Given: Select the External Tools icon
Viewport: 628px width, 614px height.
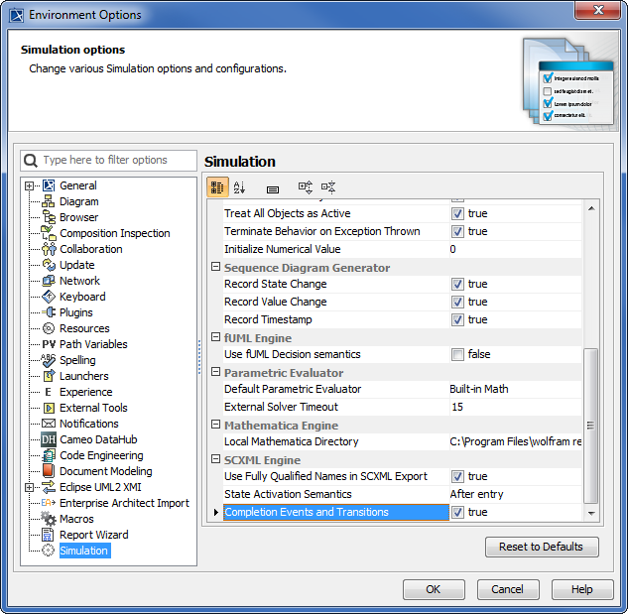Looking at the screenshot, I should tap(49, 408).
